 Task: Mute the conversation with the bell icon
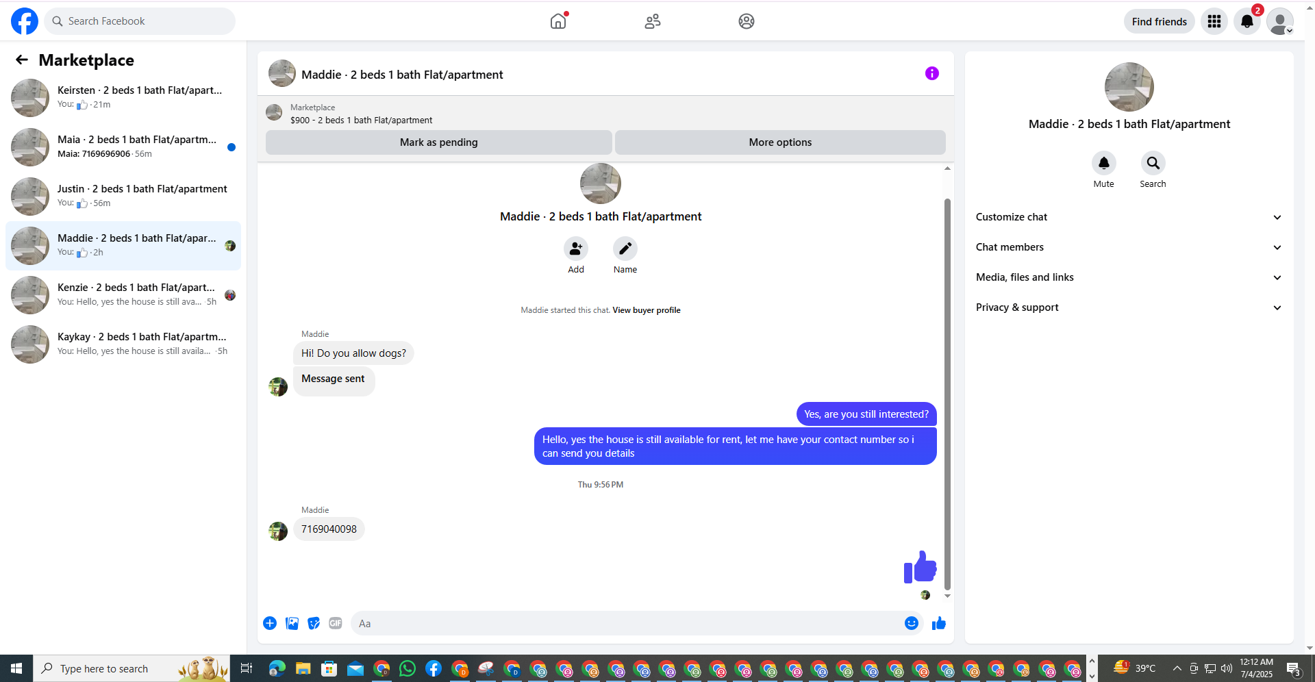tap(1104, 163)
